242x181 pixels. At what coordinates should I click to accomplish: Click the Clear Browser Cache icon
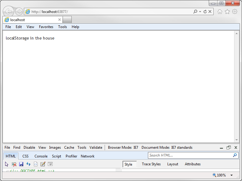[14, 164]
